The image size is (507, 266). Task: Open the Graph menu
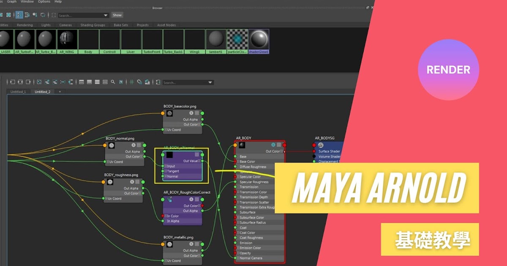[x=12, y=2]
